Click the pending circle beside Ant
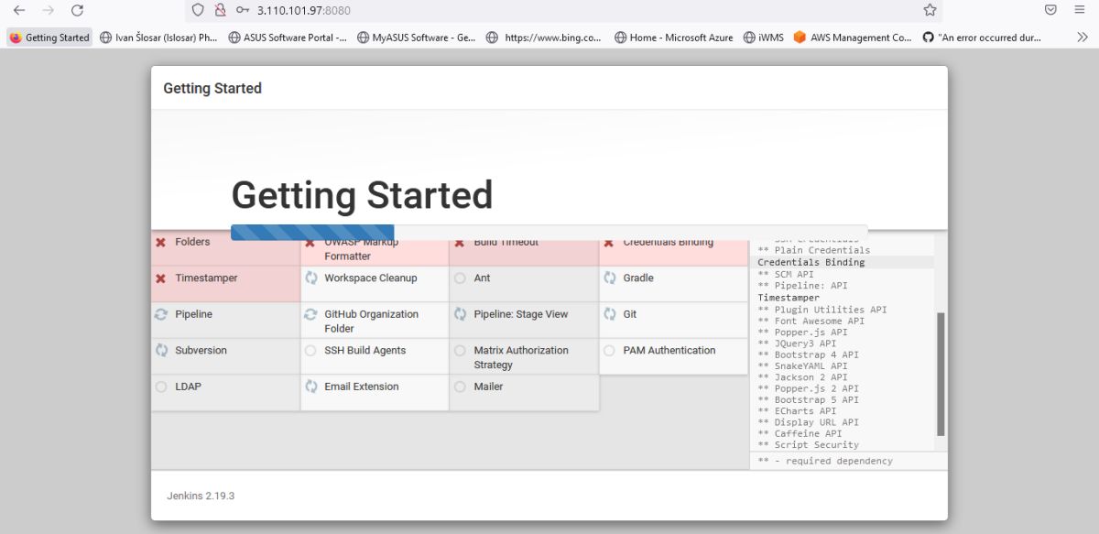Screen dimensions: 1099x534 click(460, 278)
